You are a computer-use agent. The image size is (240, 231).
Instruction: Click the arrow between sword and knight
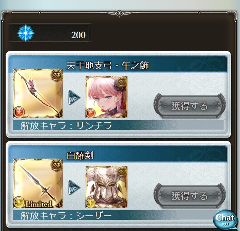click(x=74, y=188)
